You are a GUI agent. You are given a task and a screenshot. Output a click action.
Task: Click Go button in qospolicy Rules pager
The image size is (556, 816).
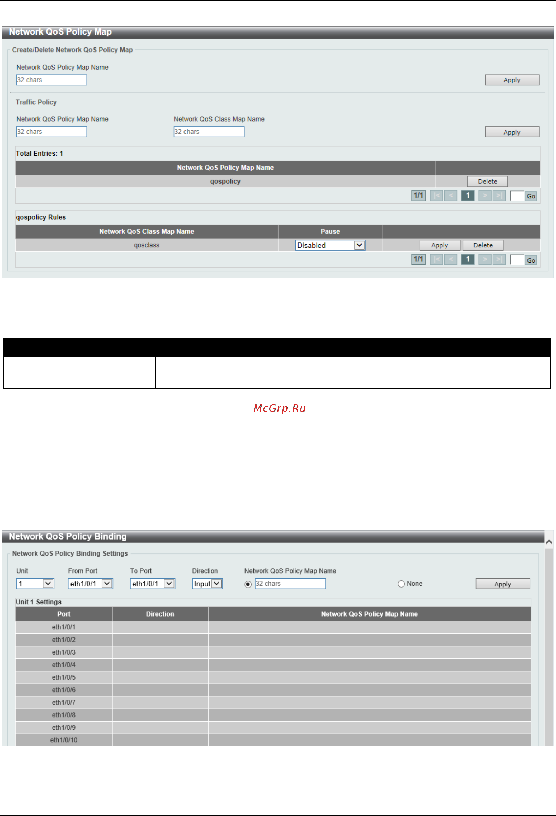pyautogui.click(x=531, y=260)
